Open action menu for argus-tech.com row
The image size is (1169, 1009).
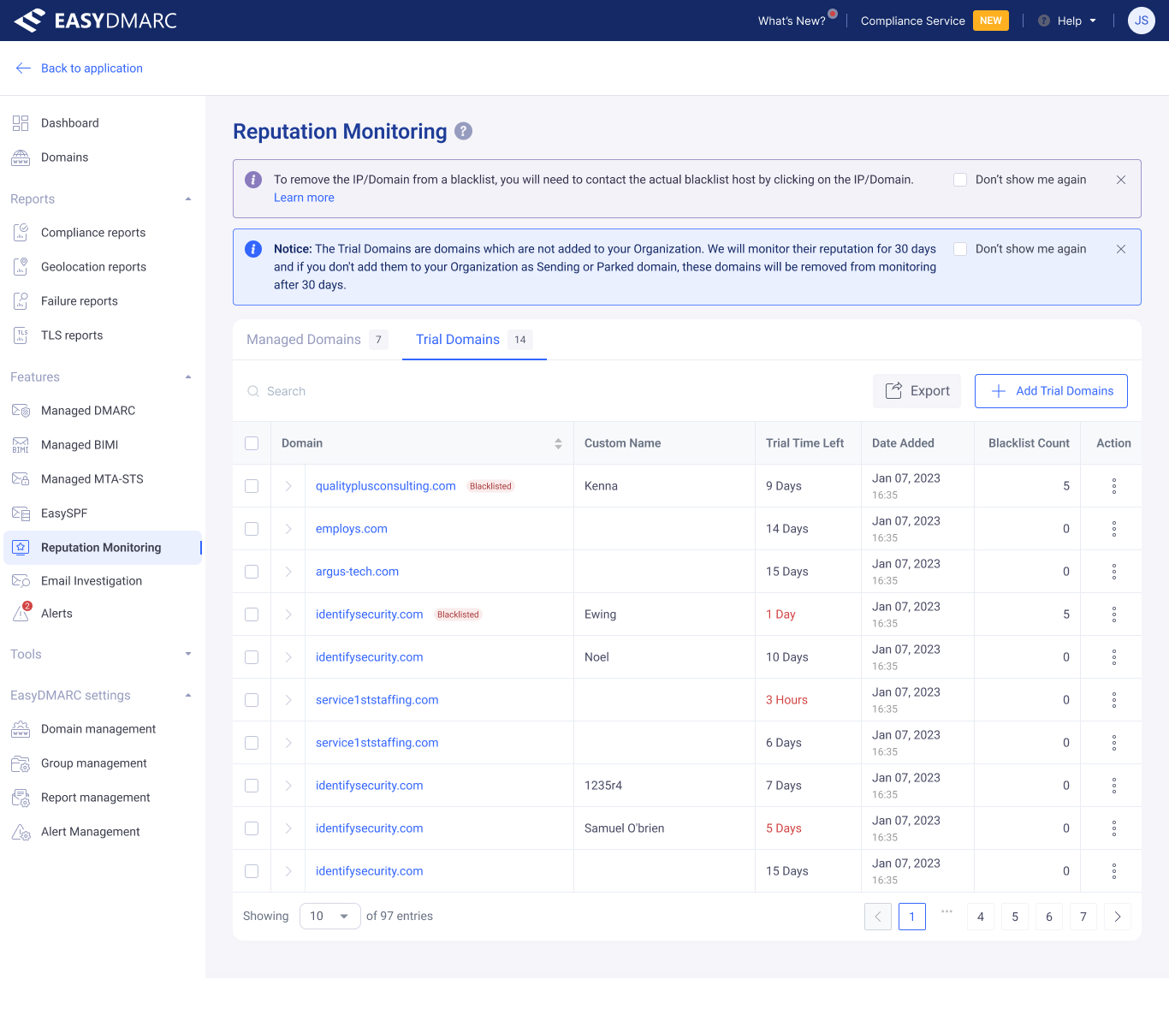pos(1114,572)
